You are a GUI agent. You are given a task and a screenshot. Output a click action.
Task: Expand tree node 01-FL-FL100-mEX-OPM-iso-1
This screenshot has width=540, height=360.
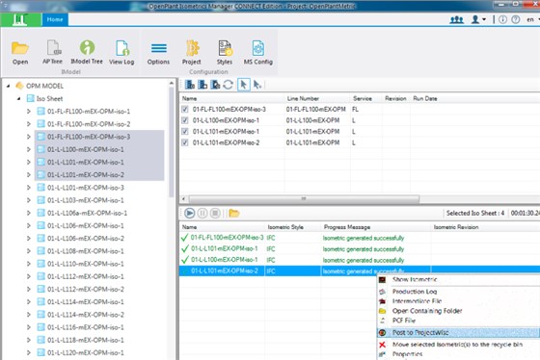[x=29, y=112]
